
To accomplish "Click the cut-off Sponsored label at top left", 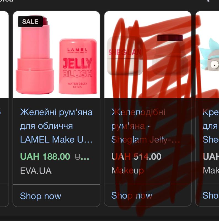I will click(x=7, y=1).
